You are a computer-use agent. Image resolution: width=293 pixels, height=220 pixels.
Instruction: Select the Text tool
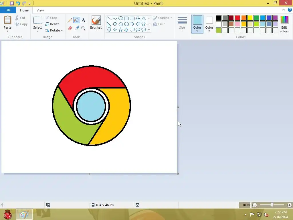[x=83, y=20]
